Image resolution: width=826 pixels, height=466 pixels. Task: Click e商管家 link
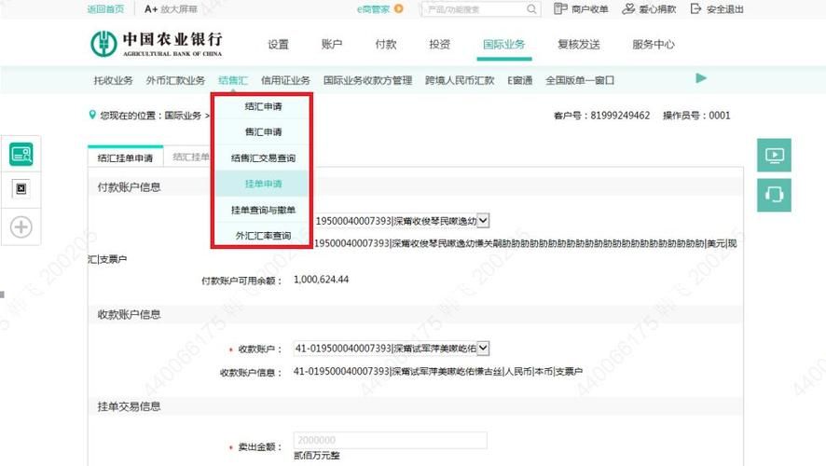pyautogui.click(x=374, y=9)
